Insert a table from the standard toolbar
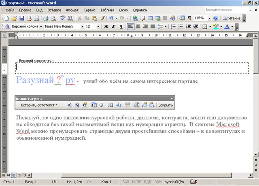 point(150,18)
